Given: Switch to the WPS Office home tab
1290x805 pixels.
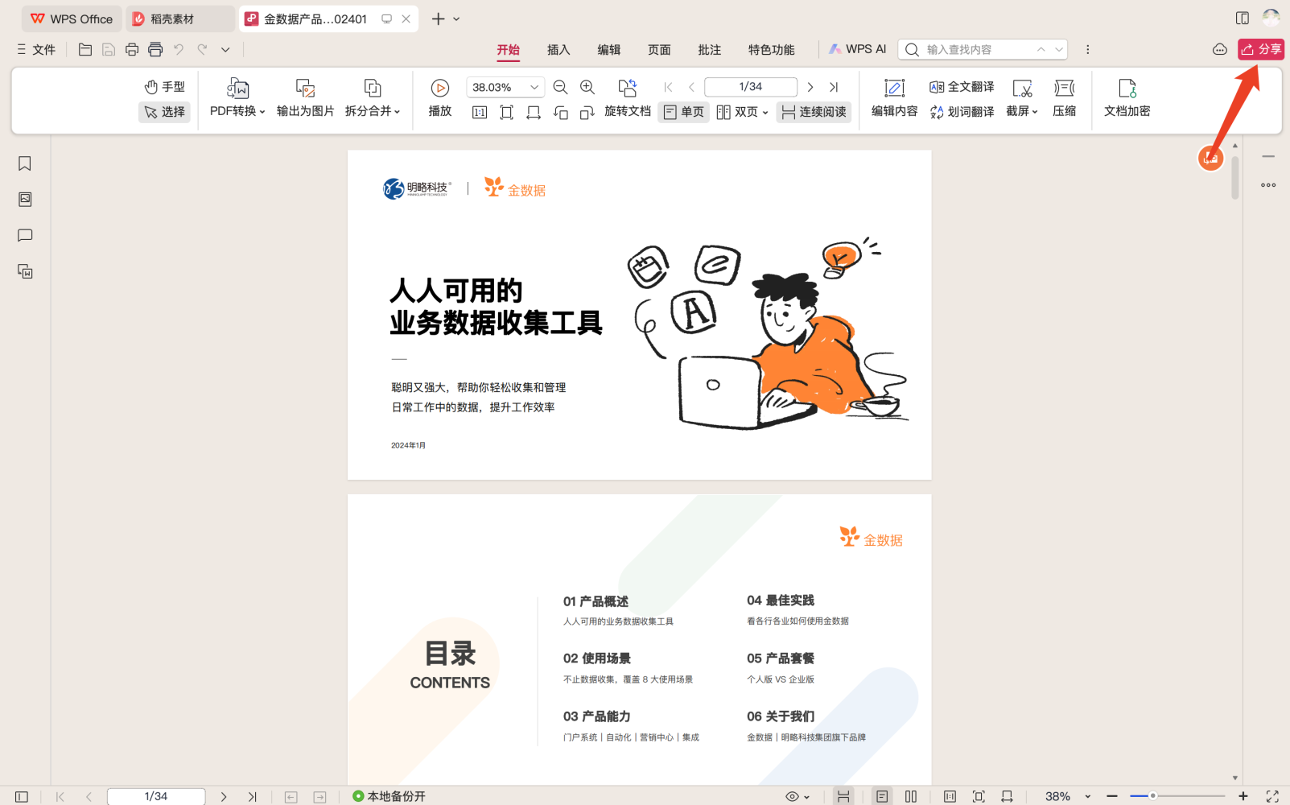Looking at the screenshot, I should [72, 19].
